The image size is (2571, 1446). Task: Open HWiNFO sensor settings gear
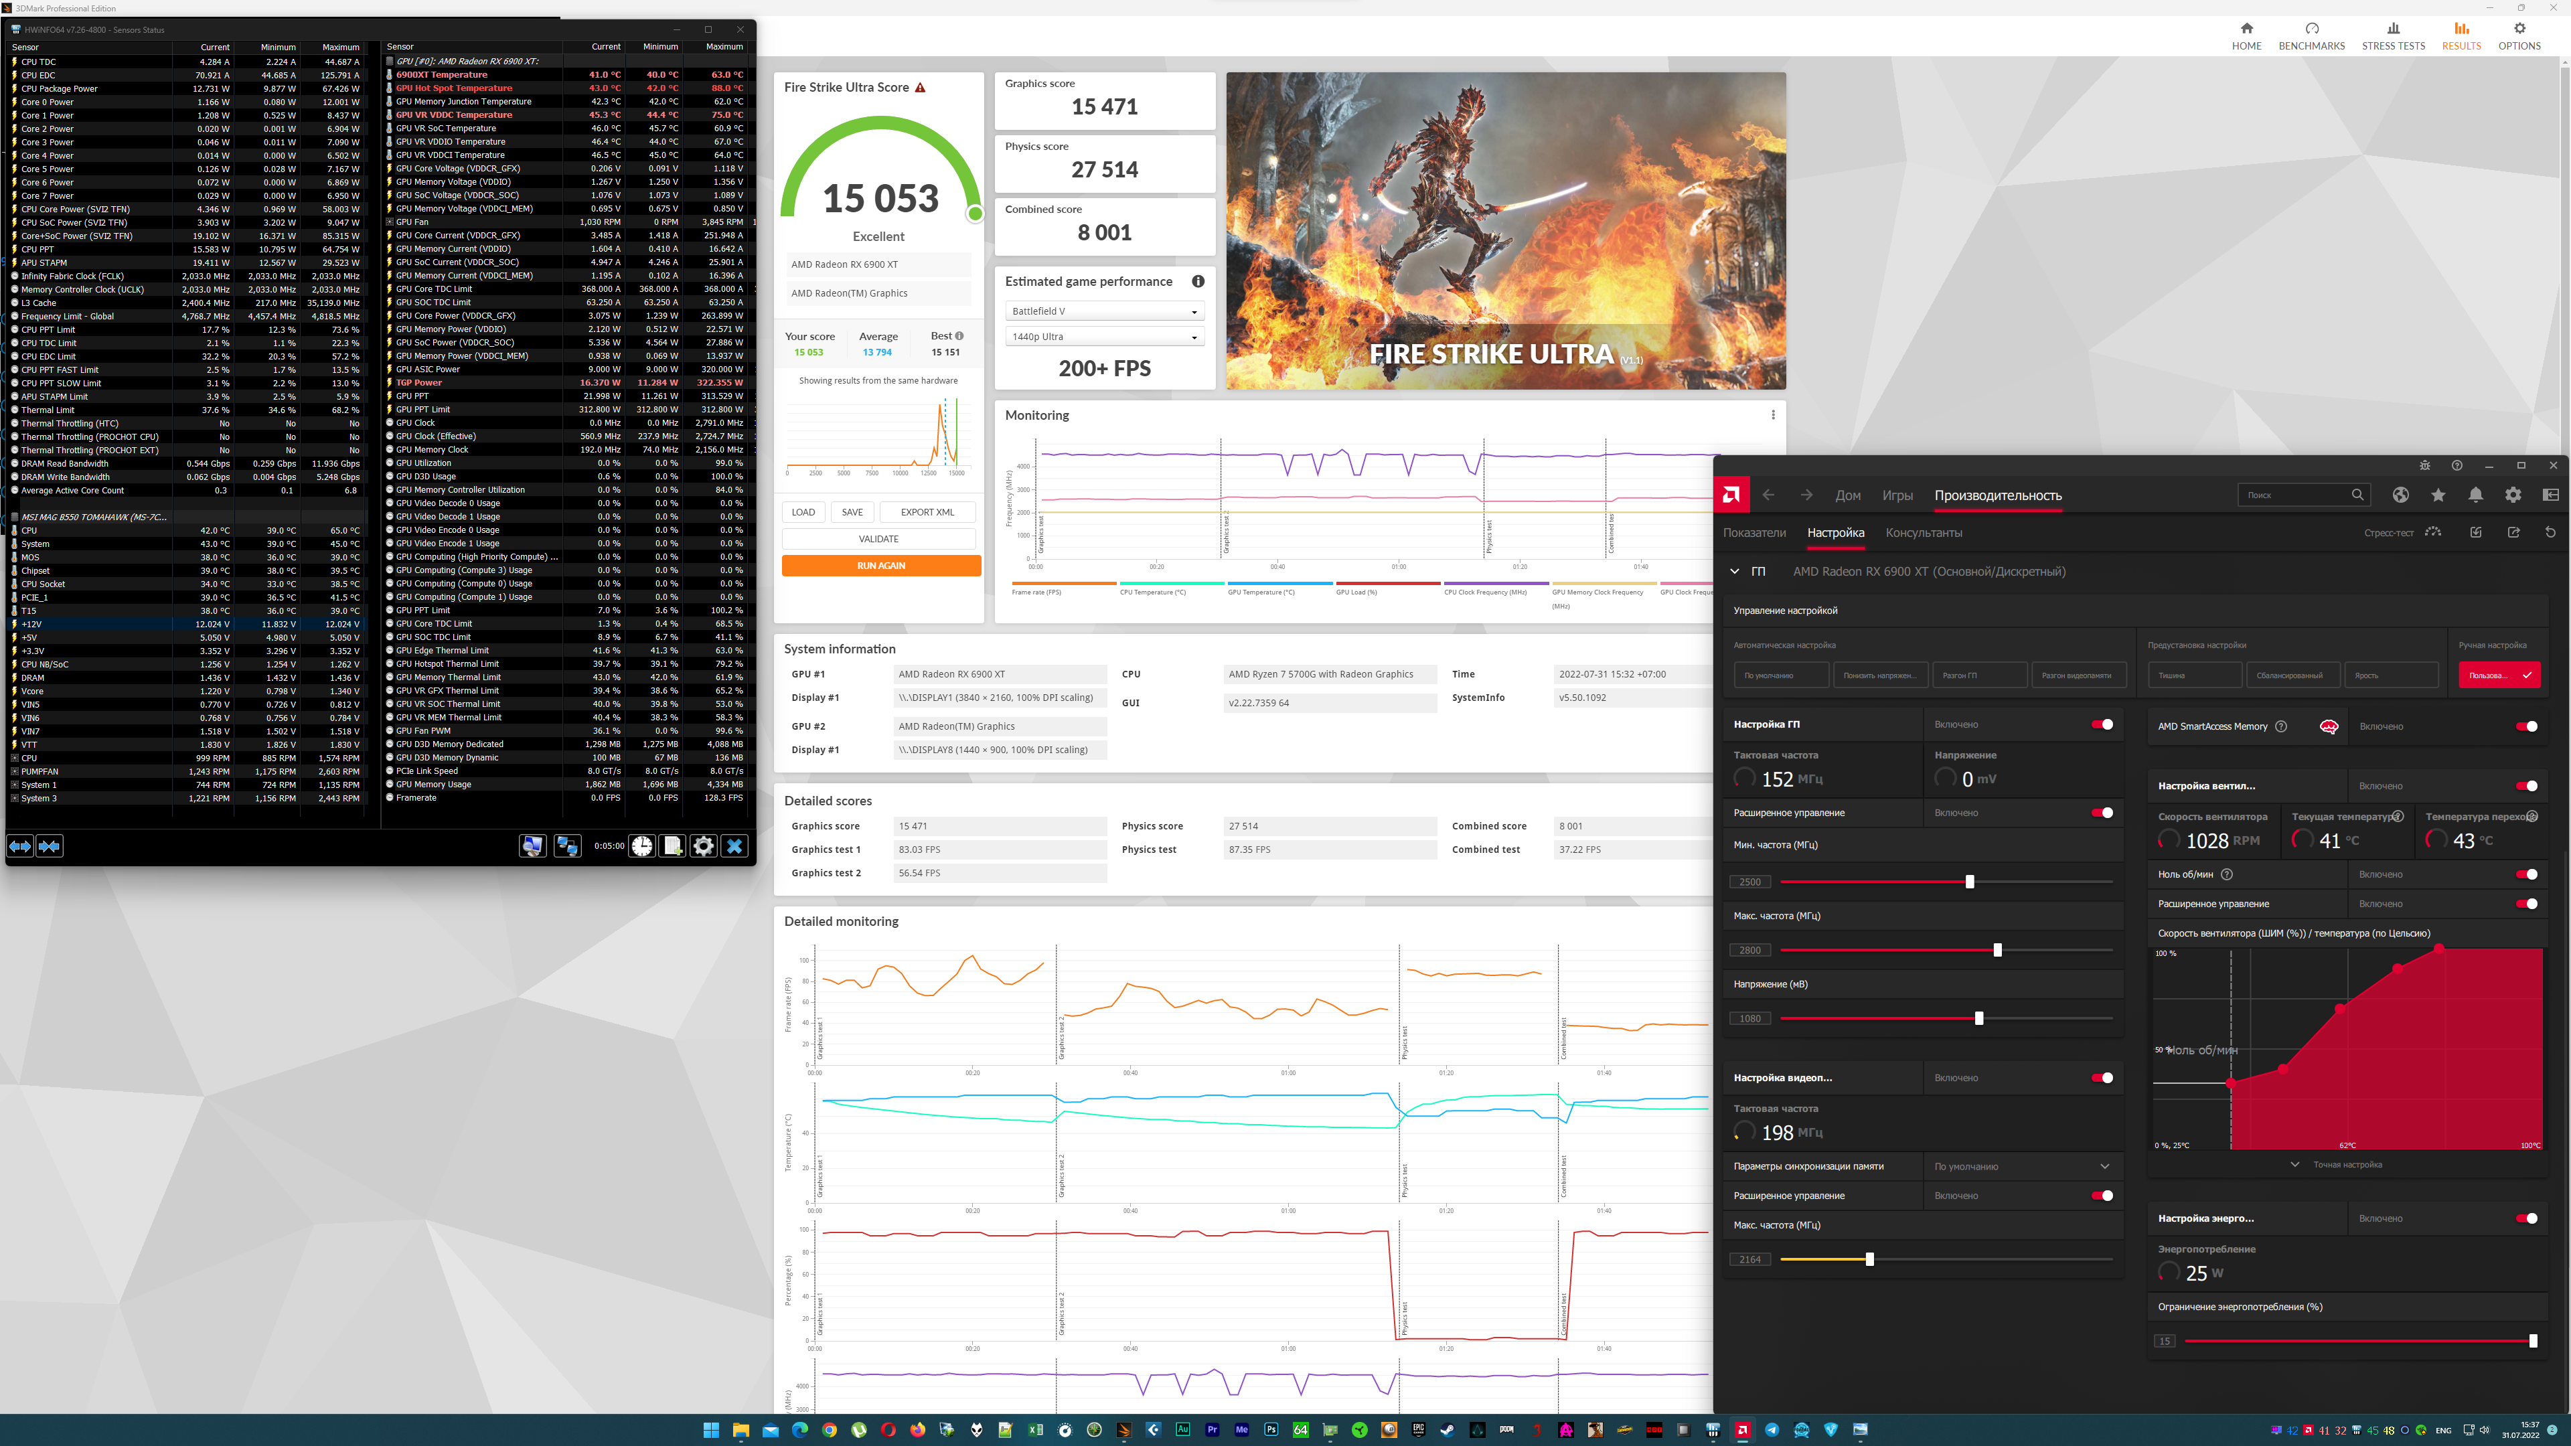704,846
